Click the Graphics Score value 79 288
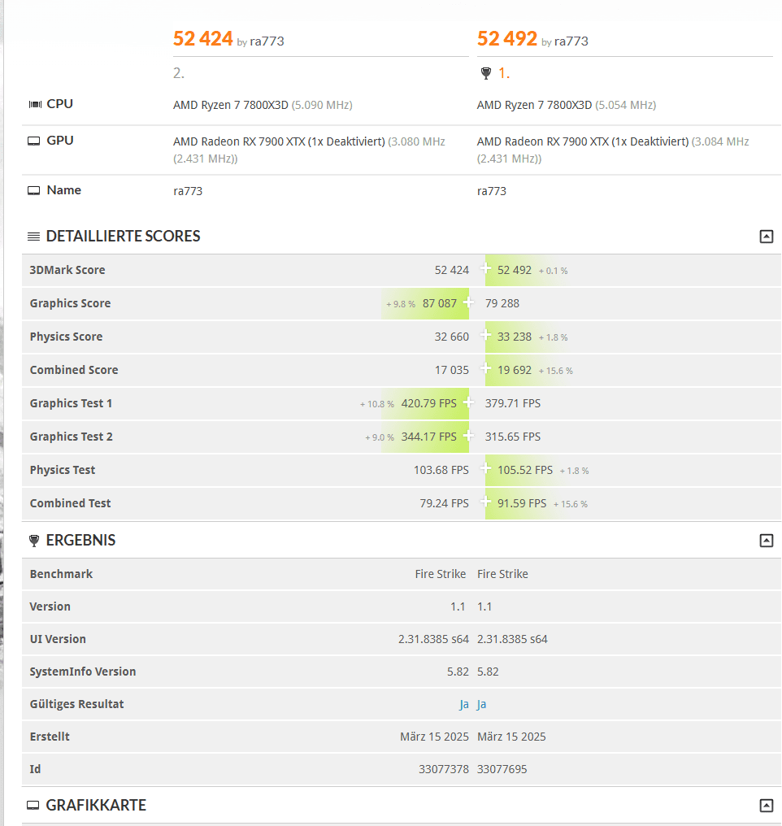 502,304
